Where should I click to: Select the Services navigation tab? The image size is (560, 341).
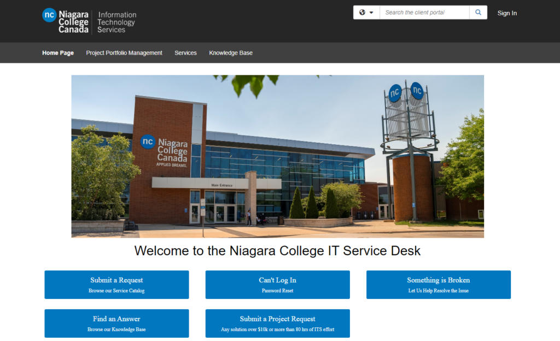click(x=185, y=52)
